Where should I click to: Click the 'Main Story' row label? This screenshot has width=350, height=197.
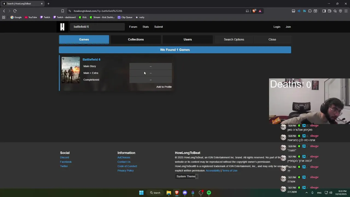tap(90, 66)
